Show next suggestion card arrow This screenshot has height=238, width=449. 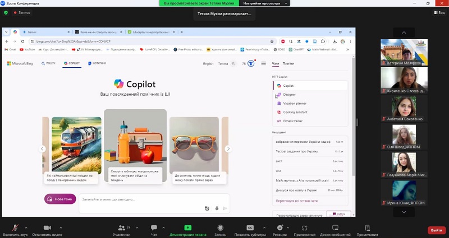click(228, 148)
